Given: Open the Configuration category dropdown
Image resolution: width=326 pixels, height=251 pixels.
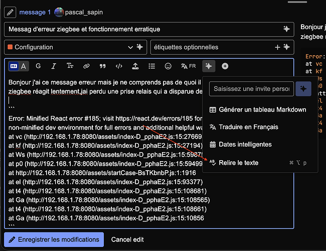Looking at the screenshot, I should pyautogui.click(x=75, y=47).
